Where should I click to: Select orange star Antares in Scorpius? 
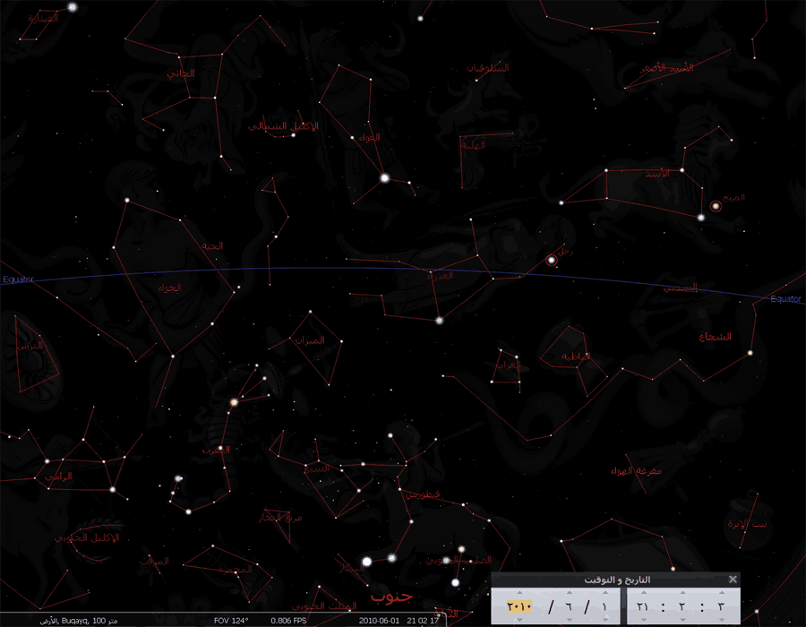(234, 402)
